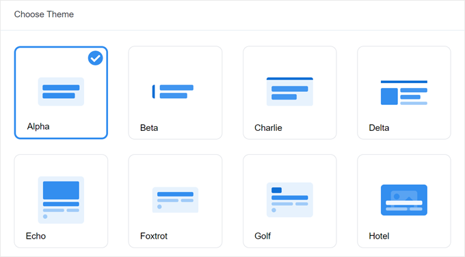Select the Golf theme preview icon
The image size is (465, 257).
pos(290,200)
